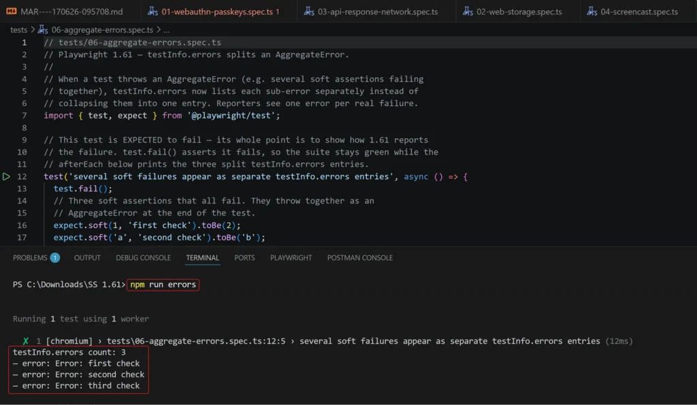This screenshot has height=405, width=697.
Task: Click line number 12 in the gutter
Action: (22, 176)
